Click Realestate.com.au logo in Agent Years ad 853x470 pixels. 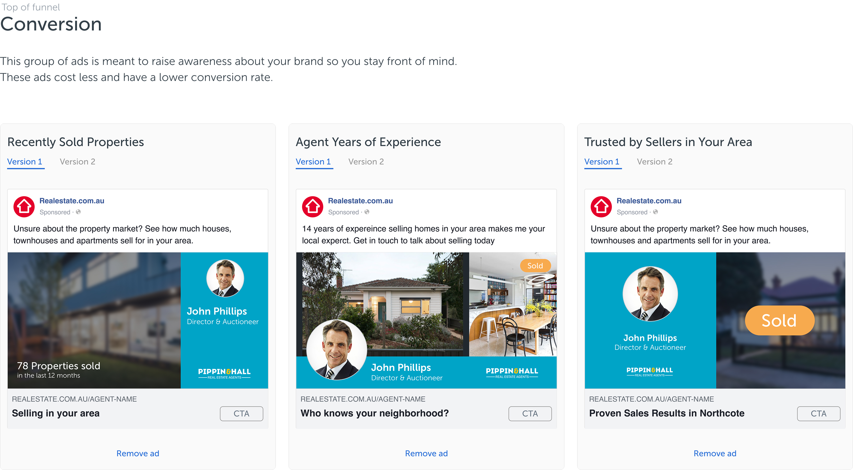click(312, 207)
